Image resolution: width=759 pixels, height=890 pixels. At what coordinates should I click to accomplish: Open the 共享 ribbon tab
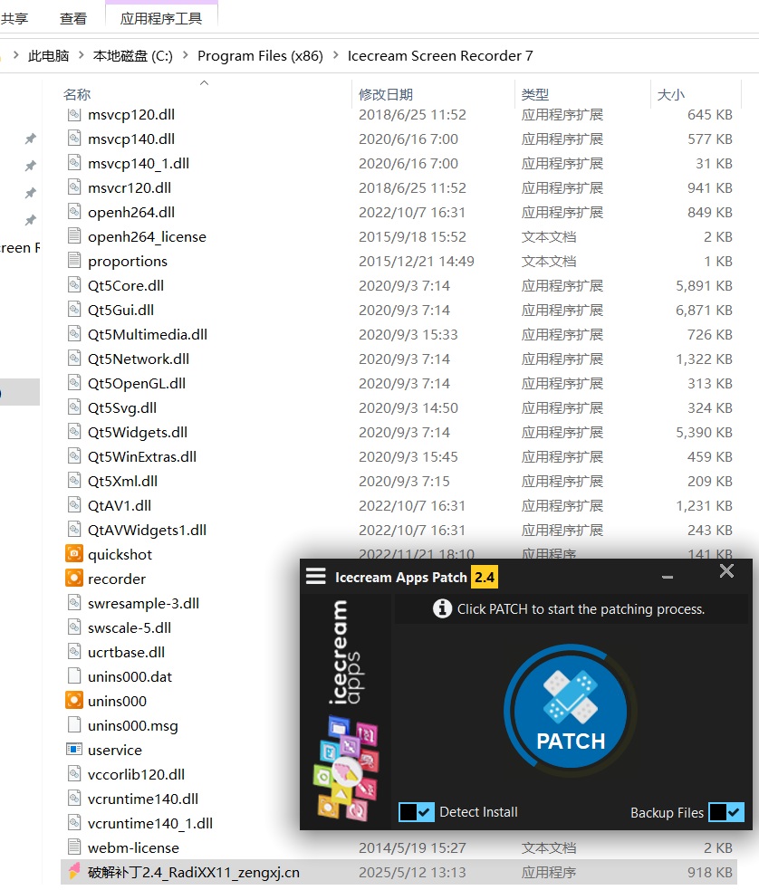coord(14,18)
